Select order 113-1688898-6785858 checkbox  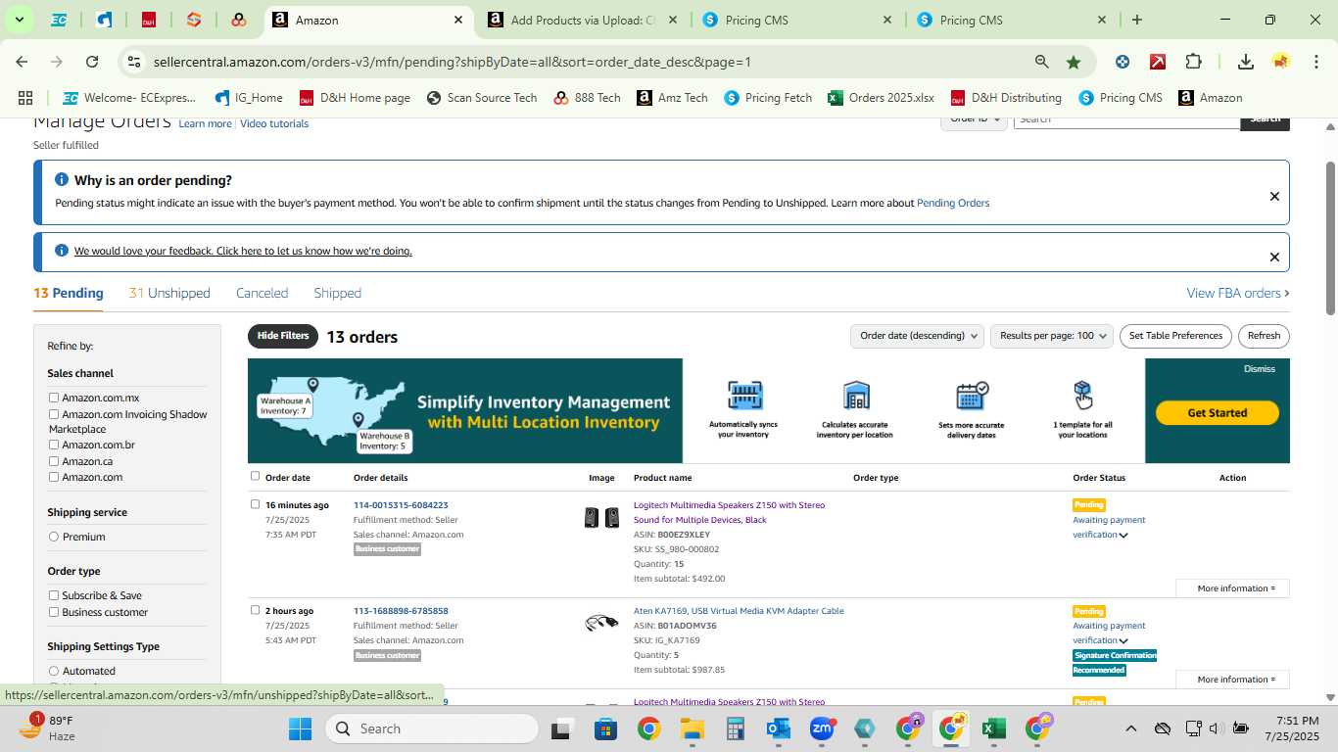[255, 610]
